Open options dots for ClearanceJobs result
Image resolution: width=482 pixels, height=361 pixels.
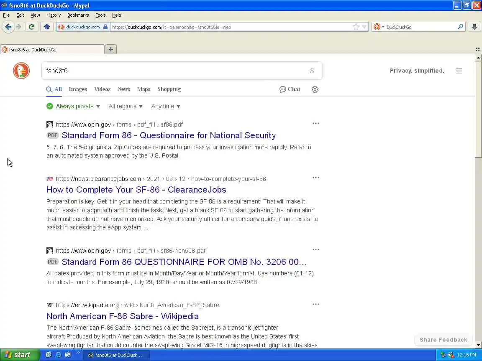(x=316, y=178)
